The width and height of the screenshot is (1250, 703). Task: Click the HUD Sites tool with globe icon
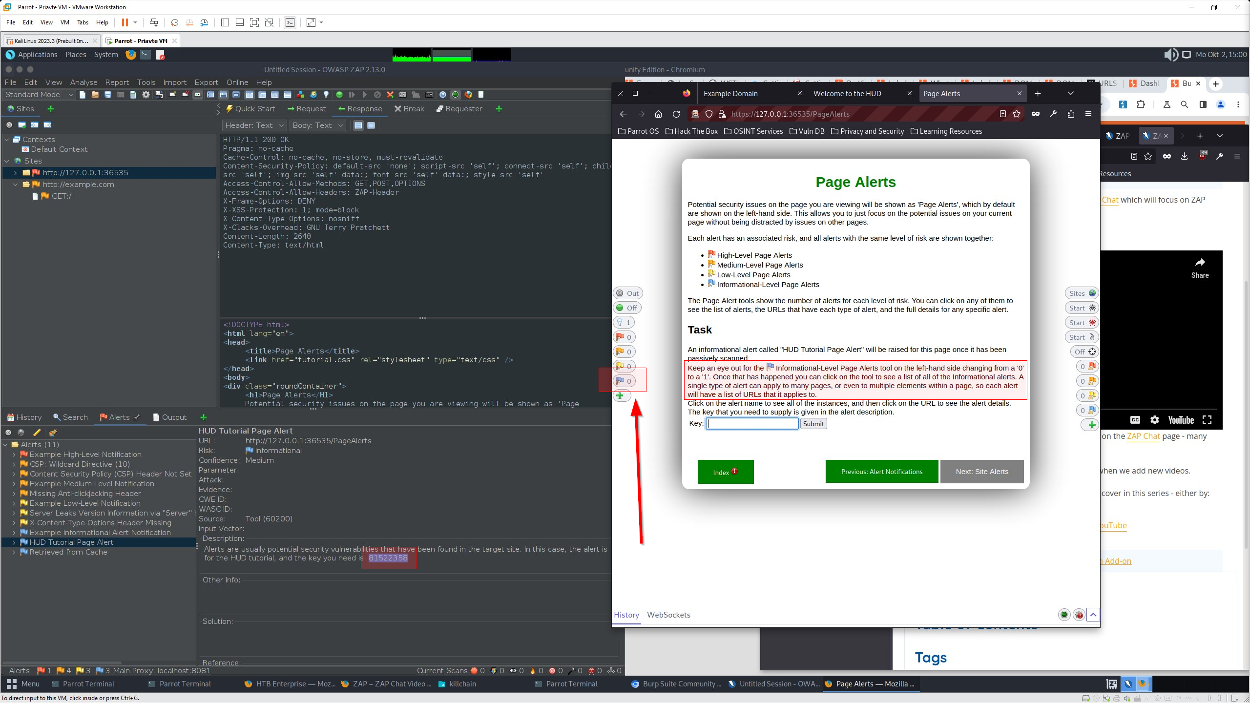pos(1082,293)
